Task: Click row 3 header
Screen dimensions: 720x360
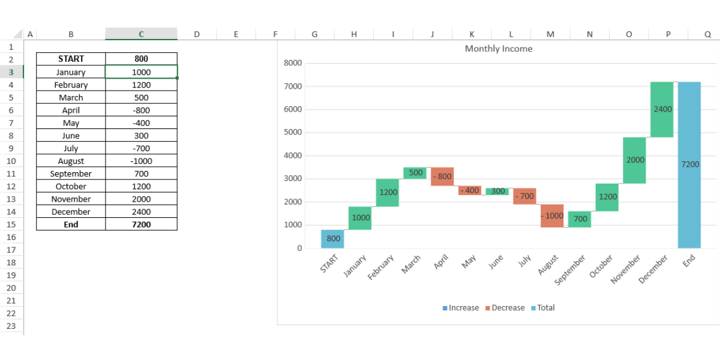Action: 11,72
